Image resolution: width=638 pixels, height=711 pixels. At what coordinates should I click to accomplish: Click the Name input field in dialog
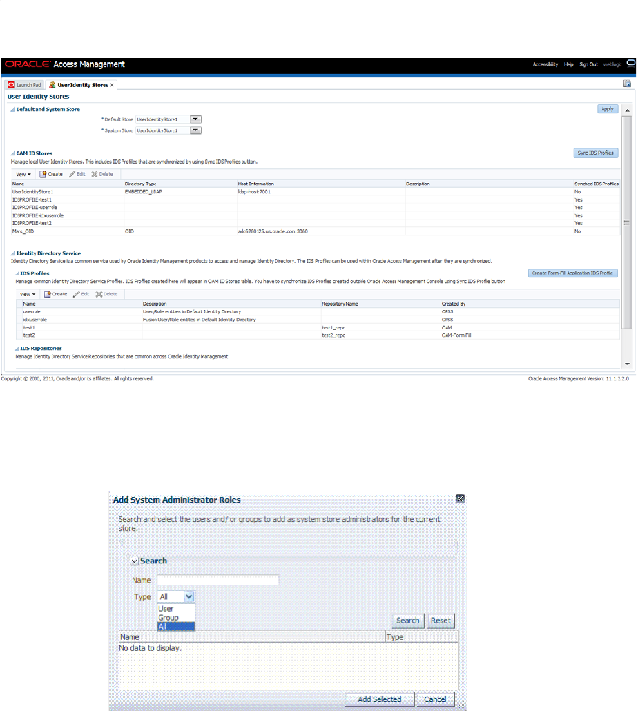217,580
